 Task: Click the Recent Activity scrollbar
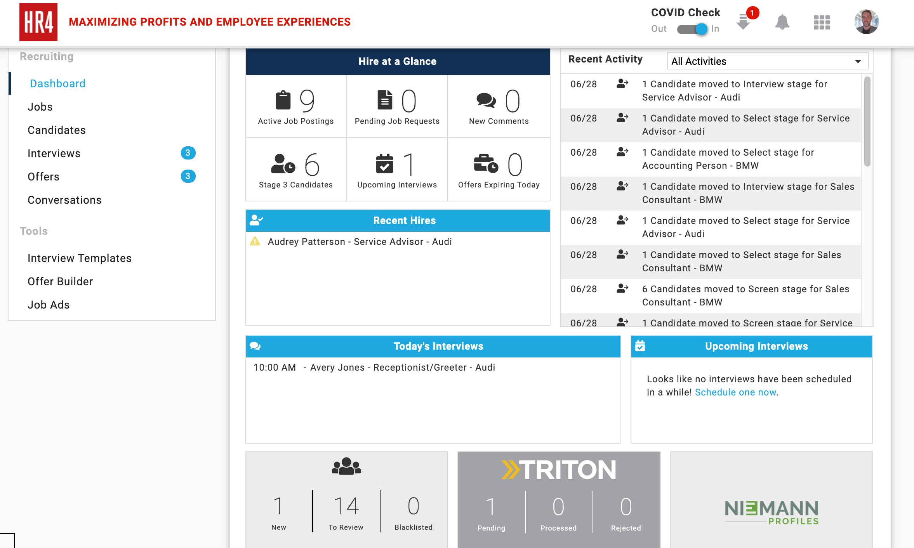coord(867,121)
